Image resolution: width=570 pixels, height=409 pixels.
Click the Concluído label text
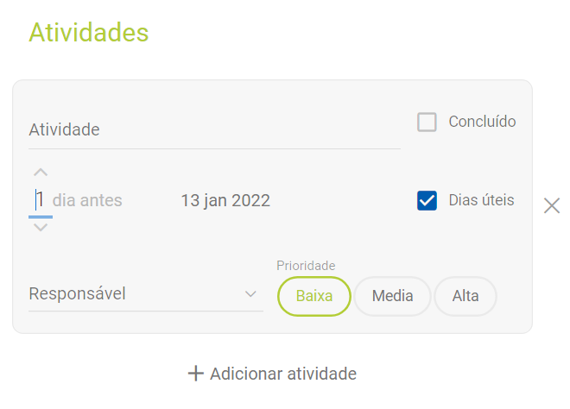click(482, 122)
